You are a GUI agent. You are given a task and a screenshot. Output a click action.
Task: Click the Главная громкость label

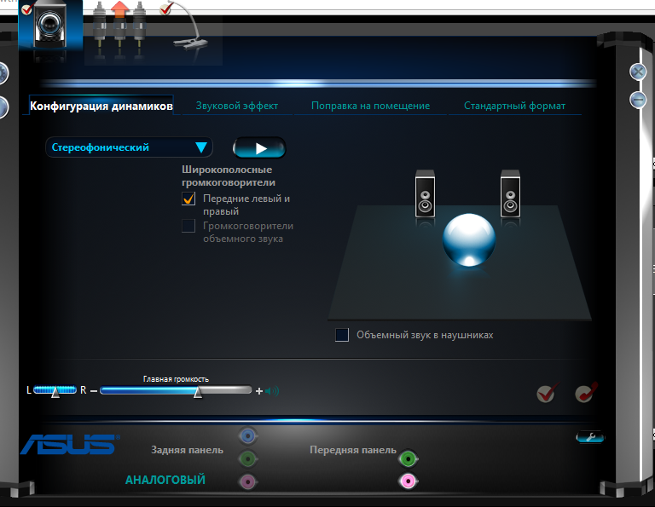point(176,379)
